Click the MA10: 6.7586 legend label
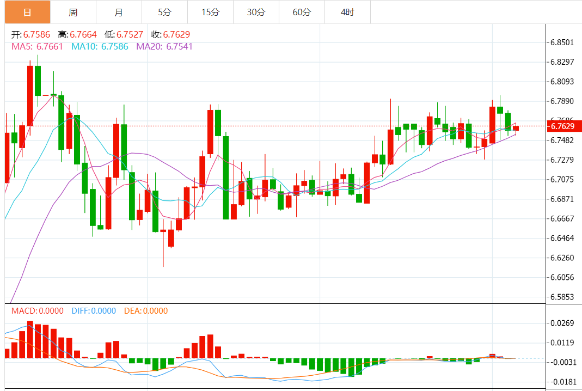582x391 pixels. [x=100, y=46]
